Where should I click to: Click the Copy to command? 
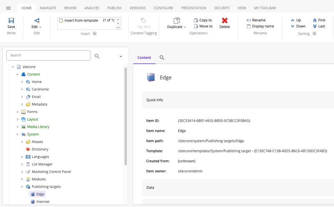203,20
